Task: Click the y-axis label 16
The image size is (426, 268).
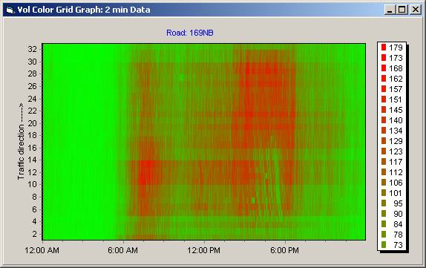Action: [x=32, y=148]
